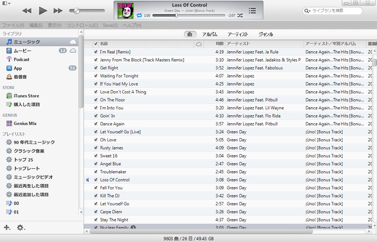Image resolution: width=377 pixels, height=242 pixels.
Task: Open iTunes Store from sidebar
Action: (39, 96)
